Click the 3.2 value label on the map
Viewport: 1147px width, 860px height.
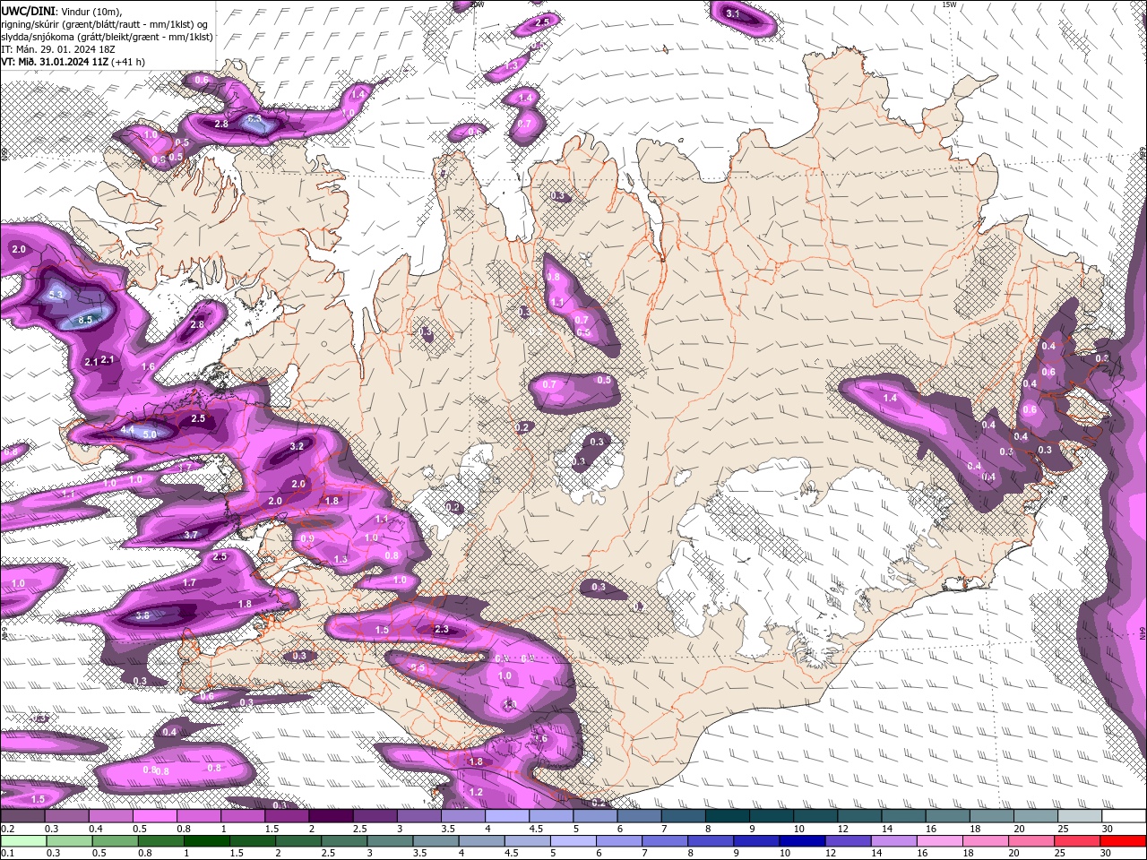[x=298, y=446]
